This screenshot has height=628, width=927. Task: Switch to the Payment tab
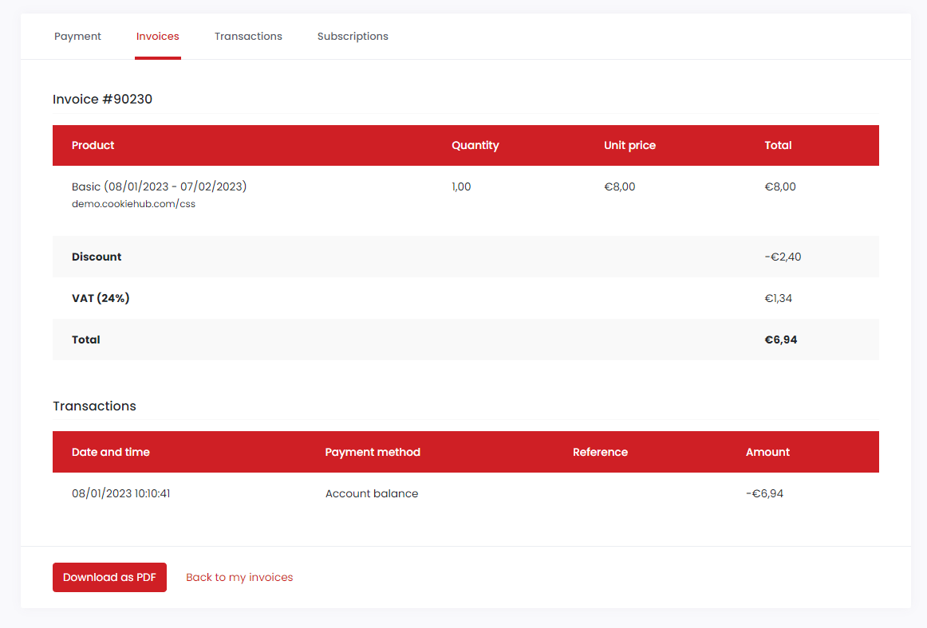77,36
